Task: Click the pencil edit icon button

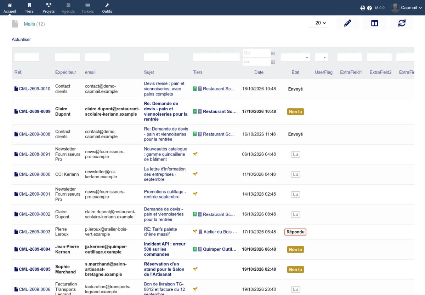Action: click(x=348, y=23)
